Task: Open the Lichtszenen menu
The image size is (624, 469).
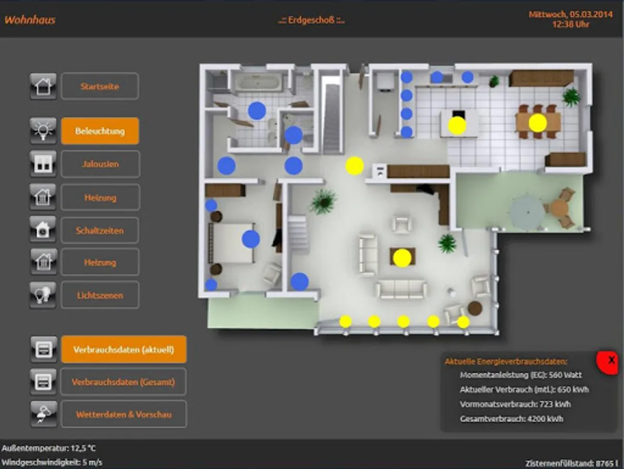Action: [x=100, y=295]
